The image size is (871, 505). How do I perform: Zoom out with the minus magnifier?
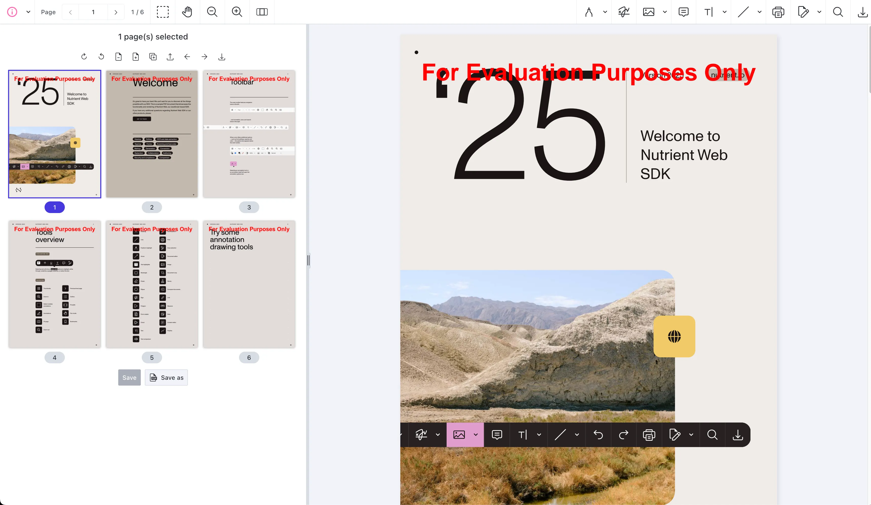click(x=212, y=12)
